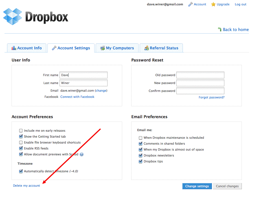The width and height of the screenshot is (274, 207).
Task: Open the Account link in top bar
Action: pos(200,4)
